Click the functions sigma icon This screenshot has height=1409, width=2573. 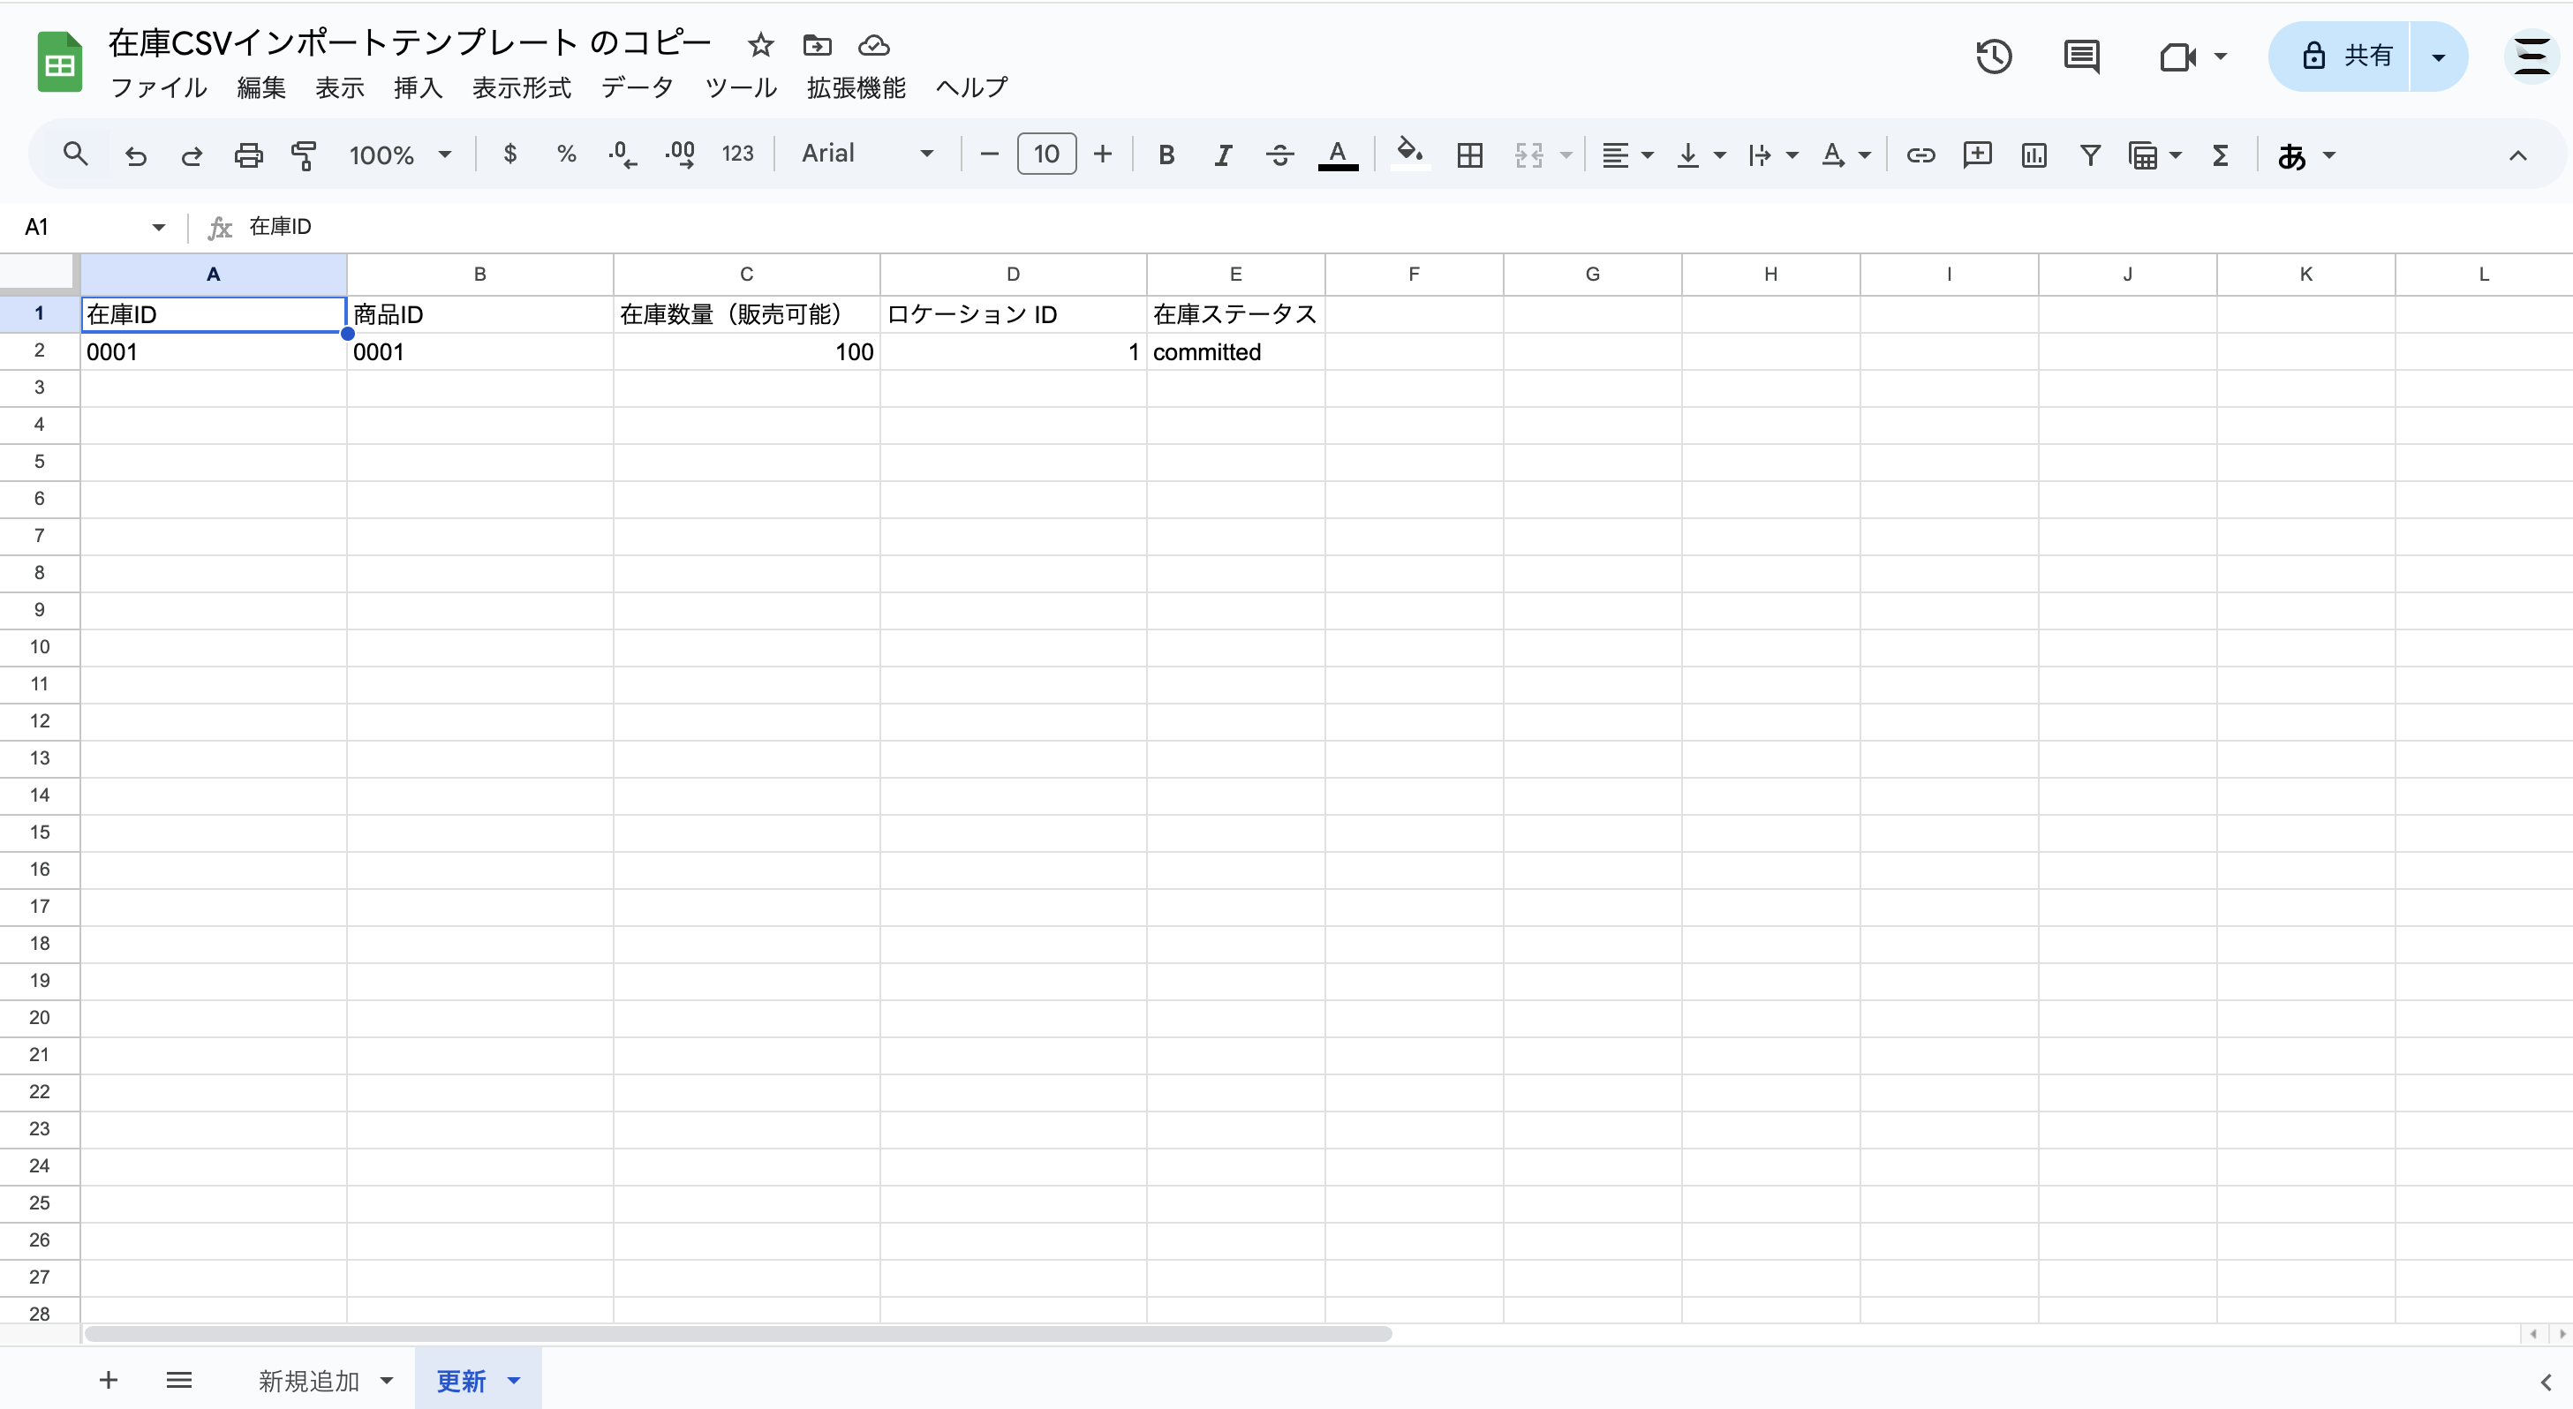tap(2221, 154)
